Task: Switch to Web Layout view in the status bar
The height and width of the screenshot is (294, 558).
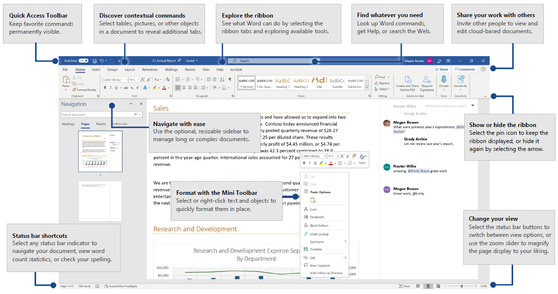Action: pos(438,286)
